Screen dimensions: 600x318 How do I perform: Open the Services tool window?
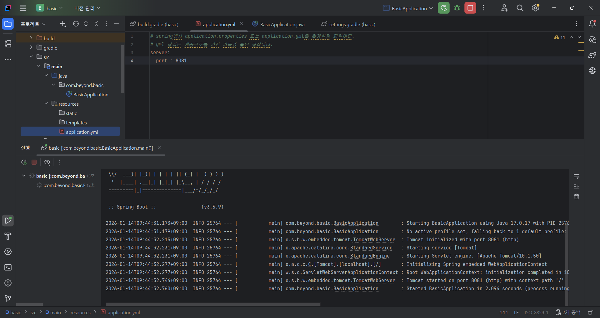[x=8, y=252]
